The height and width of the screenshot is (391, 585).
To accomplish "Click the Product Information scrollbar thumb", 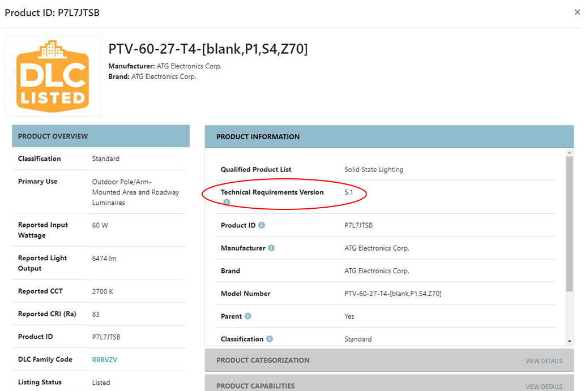I will coord(570,224).
